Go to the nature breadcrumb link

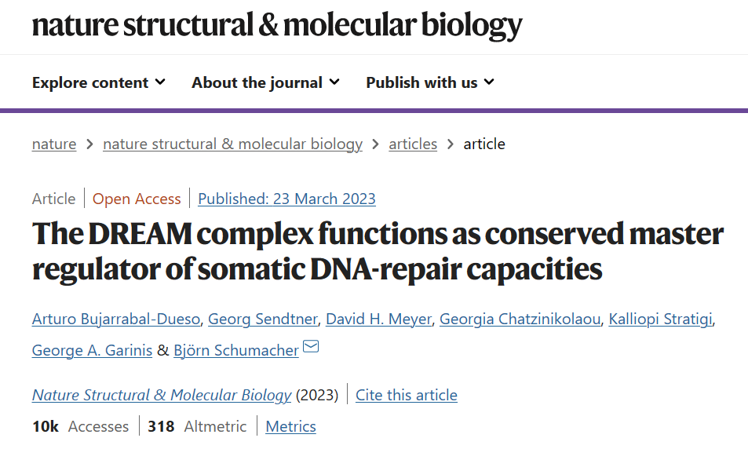pos(54,144)
